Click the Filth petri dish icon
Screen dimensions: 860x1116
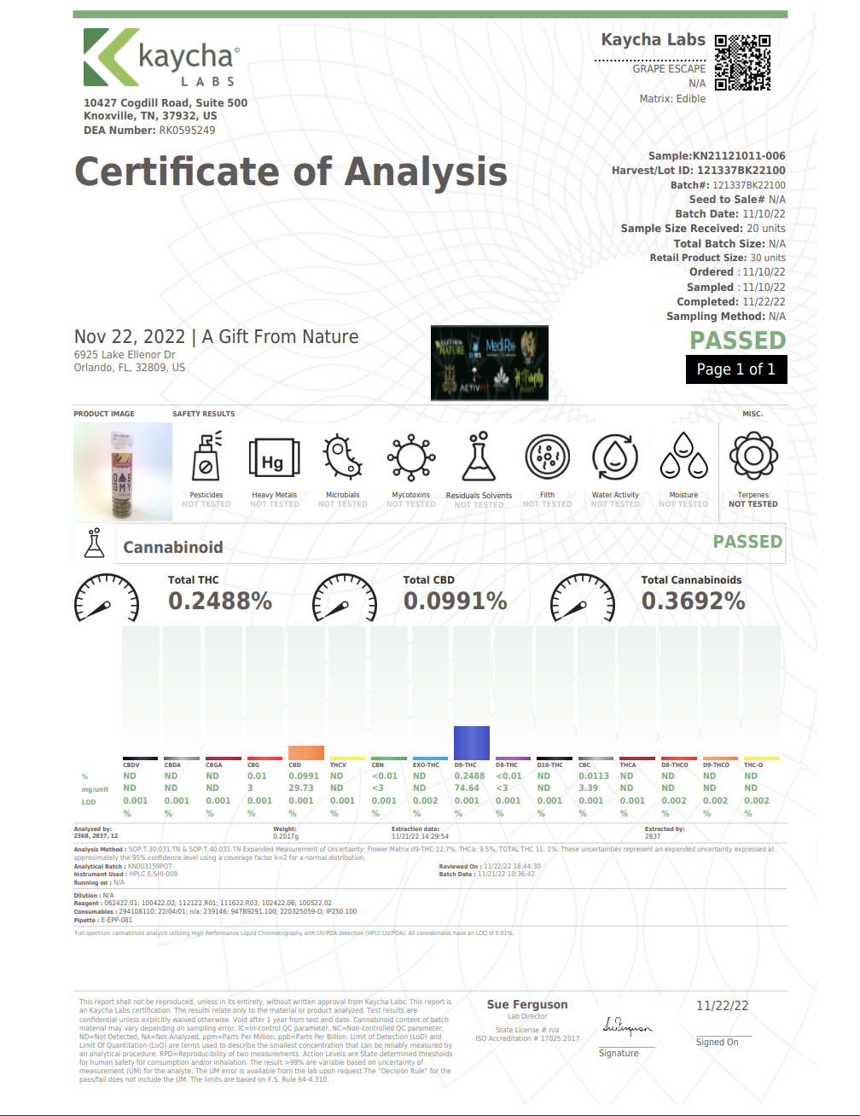(x=547, y=458)
